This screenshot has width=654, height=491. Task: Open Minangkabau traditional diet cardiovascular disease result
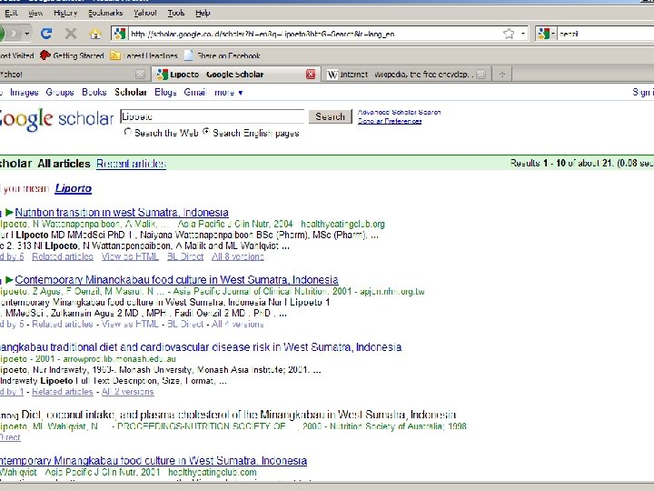201,347
